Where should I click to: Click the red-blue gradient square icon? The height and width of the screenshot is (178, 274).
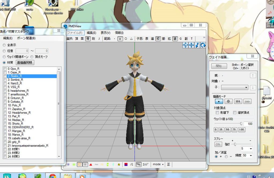[x=126, y=164]
